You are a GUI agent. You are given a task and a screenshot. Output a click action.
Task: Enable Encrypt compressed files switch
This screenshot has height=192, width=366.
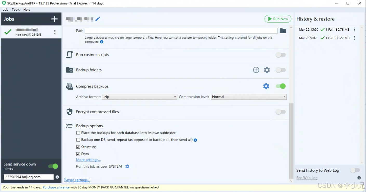pyautogui.click(x=281, y=112)
